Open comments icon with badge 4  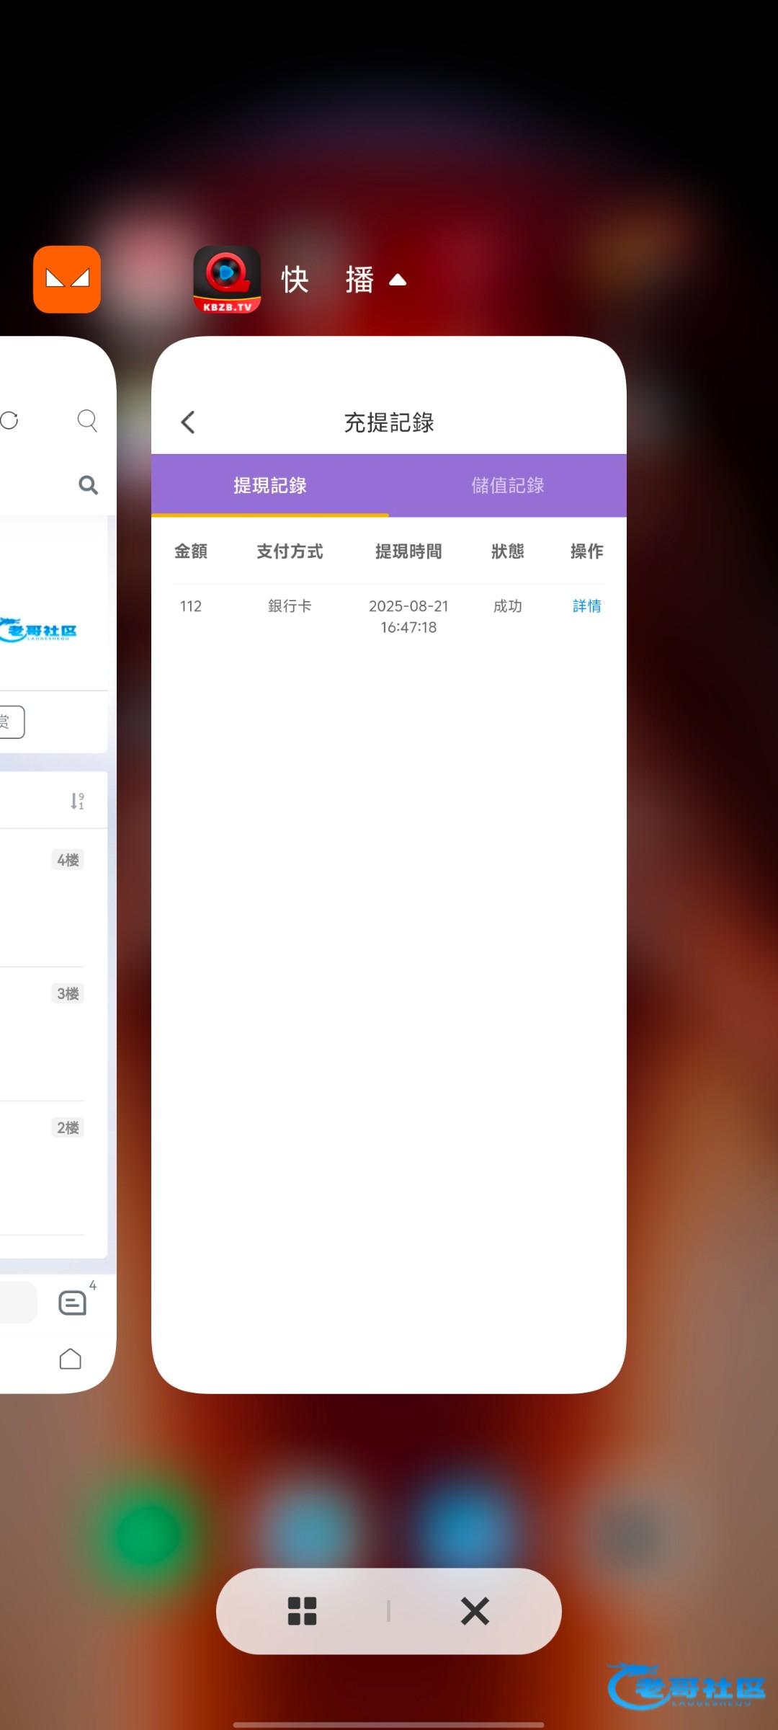point(73,1303)
